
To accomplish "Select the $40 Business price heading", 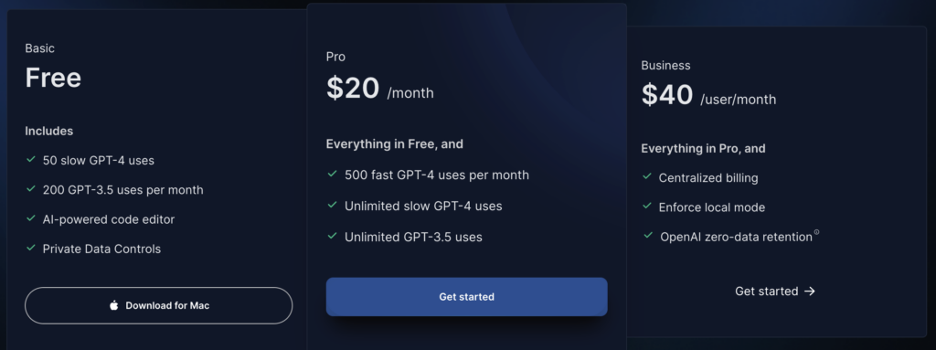I will pos(667,94).
